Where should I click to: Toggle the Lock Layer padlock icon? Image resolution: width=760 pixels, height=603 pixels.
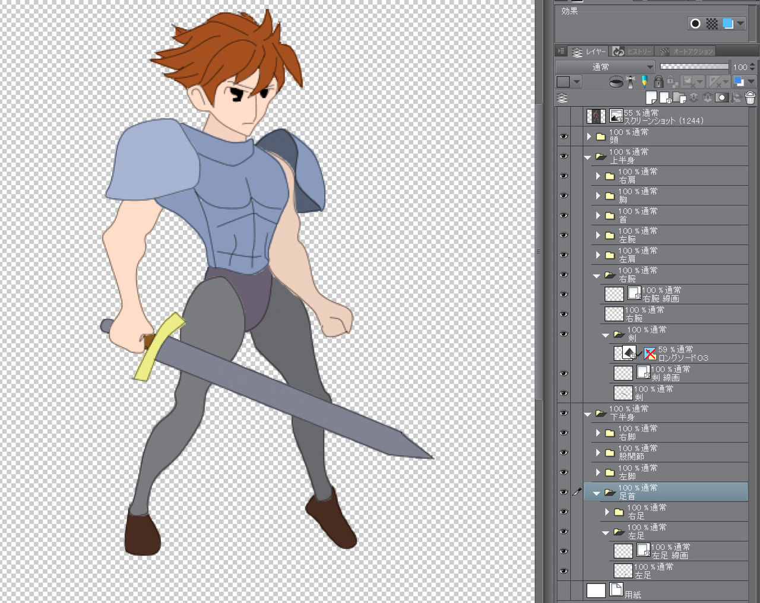click(x=658, y=82)
